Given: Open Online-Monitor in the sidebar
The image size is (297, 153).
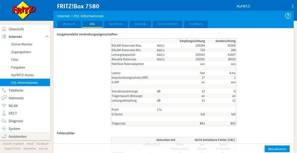Looking at the screenshot, I should (22, 44).
